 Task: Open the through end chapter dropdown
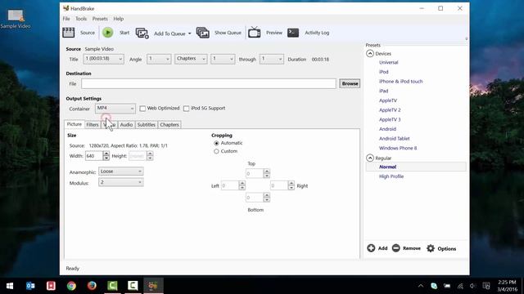271,59
